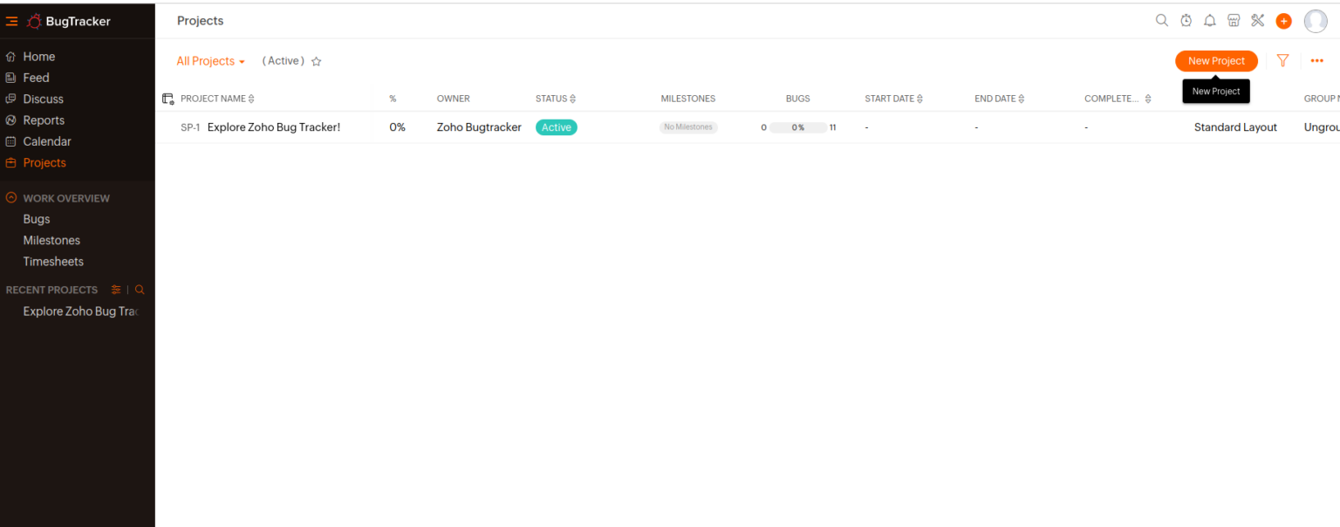Image resolution: width=1340 pixels, height=527 pixels.
Task: Click the search icon beside Recent Projects
Action: point(140,289)
